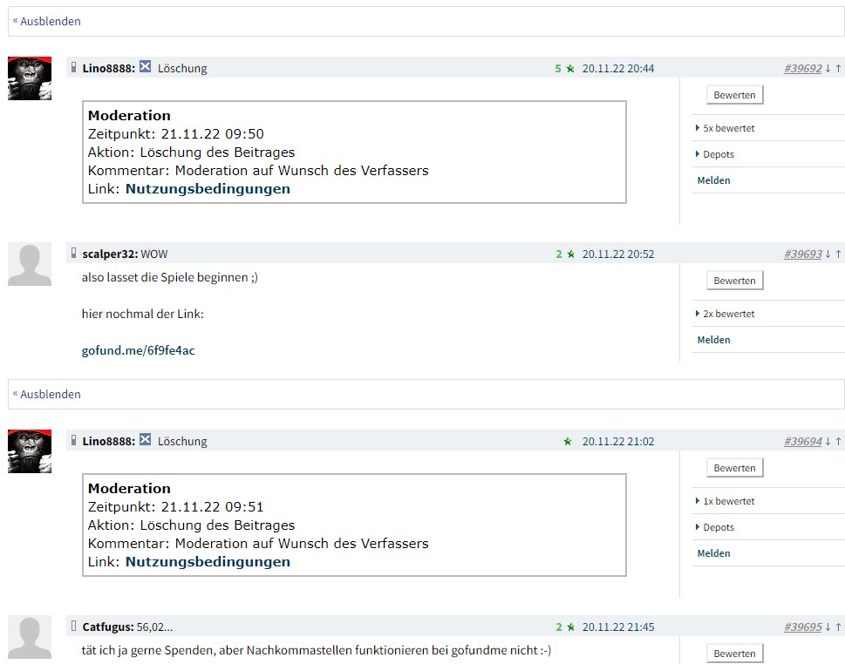Click the up arrow next to #39693
Image resolution: width=845 pixels, height=664 pixels.
[838, 254]
